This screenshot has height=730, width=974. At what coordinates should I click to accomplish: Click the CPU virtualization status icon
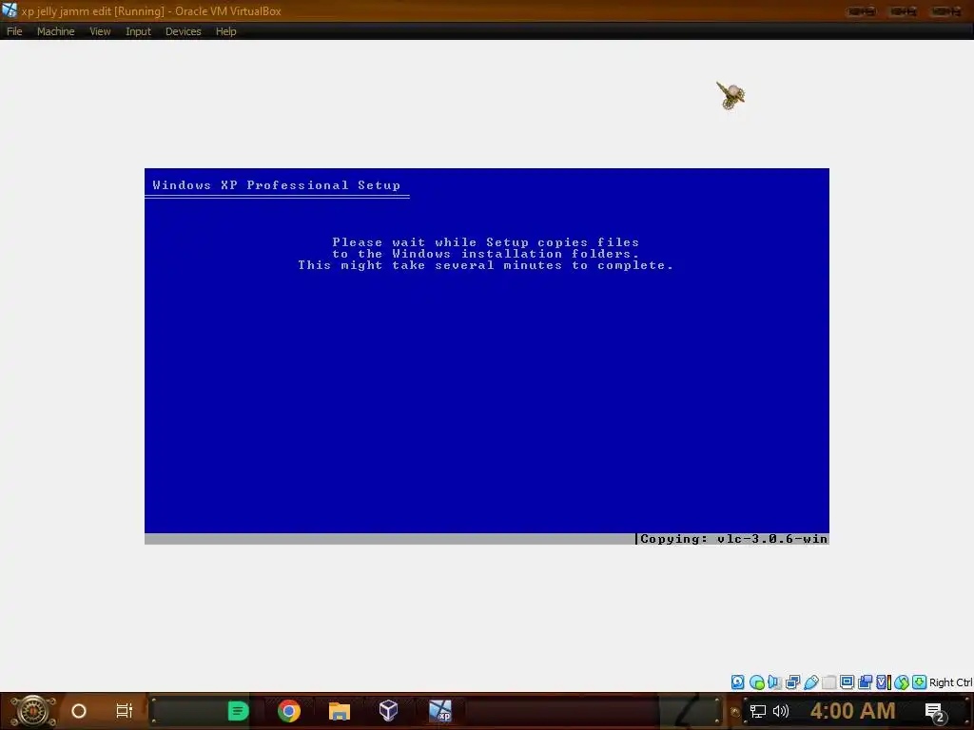point(883,682)
